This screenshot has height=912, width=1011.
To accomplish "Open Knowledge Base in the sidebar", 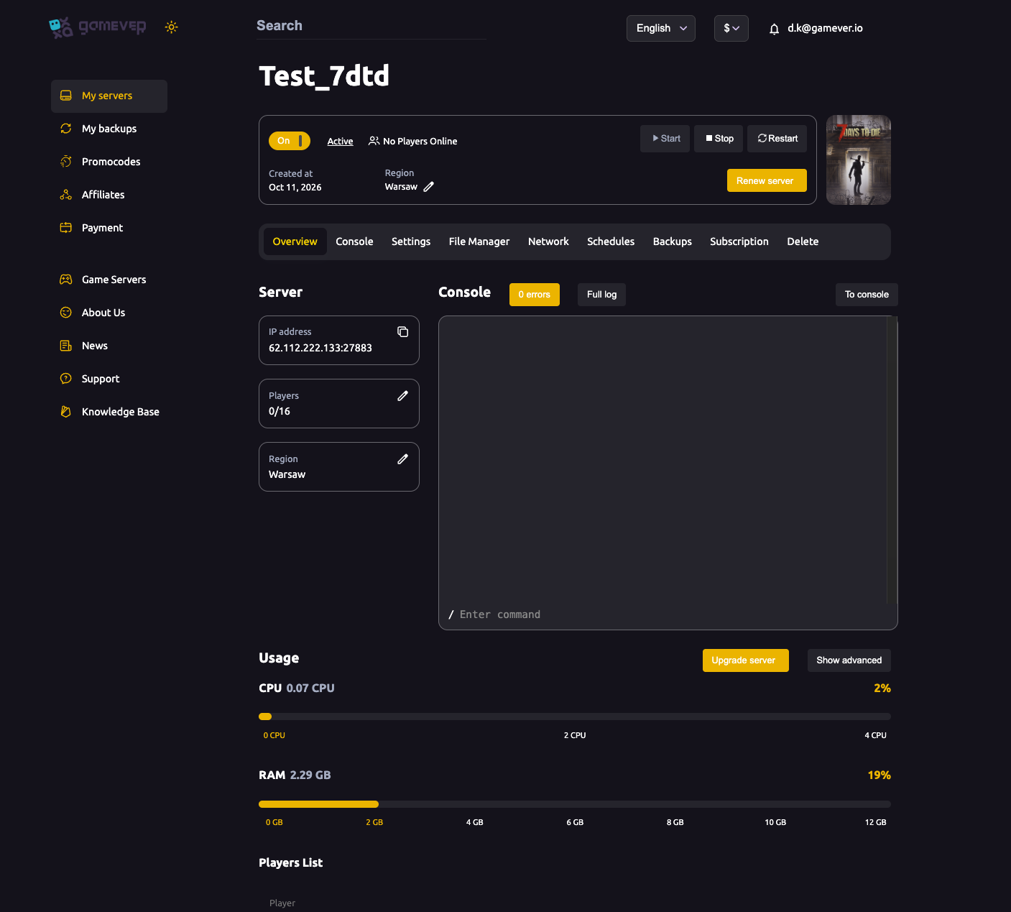I will point(109,412).
